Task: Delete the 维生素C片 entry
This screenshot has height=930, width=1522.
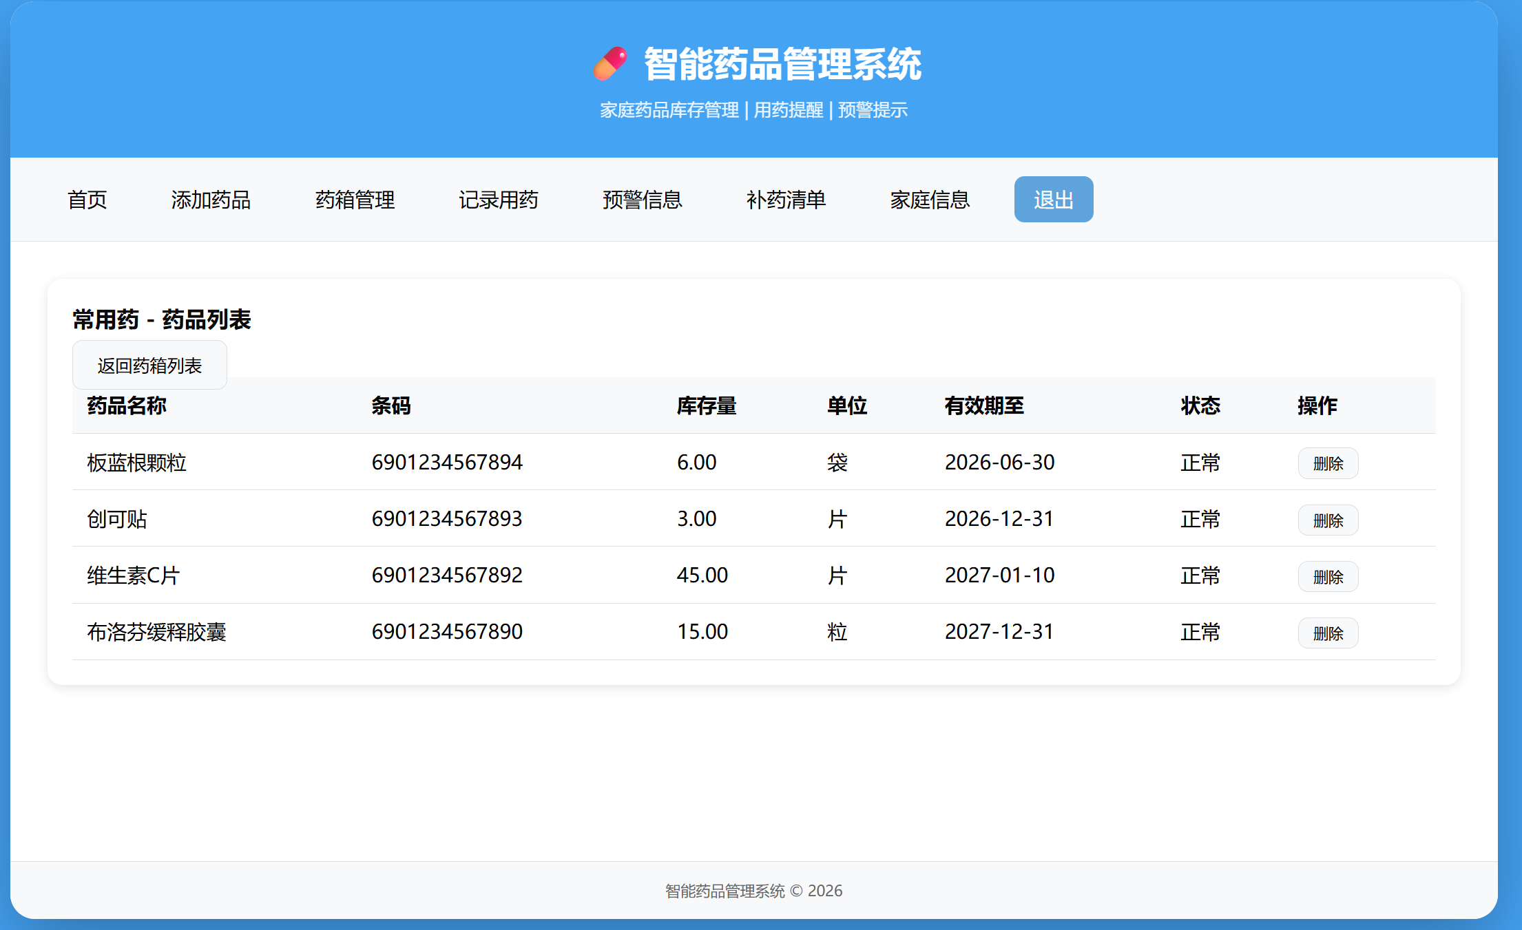Action: [x=1328, y=577]
